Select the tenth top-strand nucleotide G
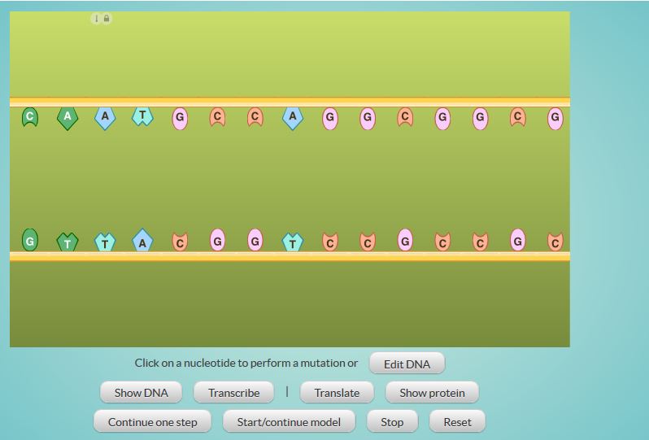 coord(368,119)
